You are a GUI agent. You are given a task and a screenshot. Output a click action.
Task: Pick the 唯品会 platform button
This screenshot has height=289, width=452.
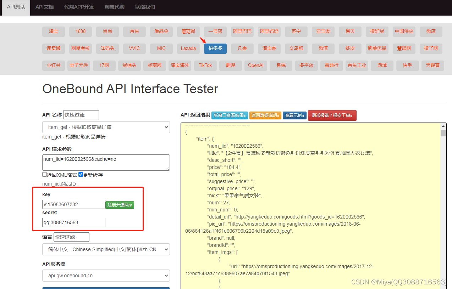click(161, 31)
